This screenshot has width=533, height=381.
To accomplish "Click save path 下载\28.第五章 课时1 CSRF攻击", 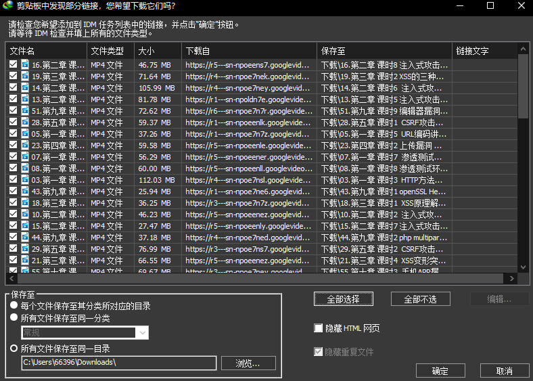I will pos(382,122).
